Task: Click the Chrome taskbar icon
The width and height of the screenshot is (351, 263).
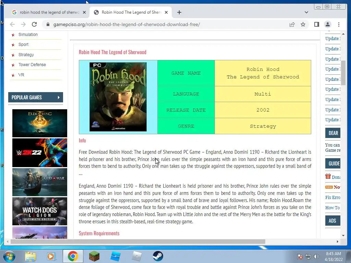Action: tap(73, 256)
